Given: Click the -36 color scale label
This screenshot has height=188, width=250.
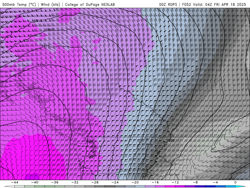Looking at the screenshot, I should 55,182.
